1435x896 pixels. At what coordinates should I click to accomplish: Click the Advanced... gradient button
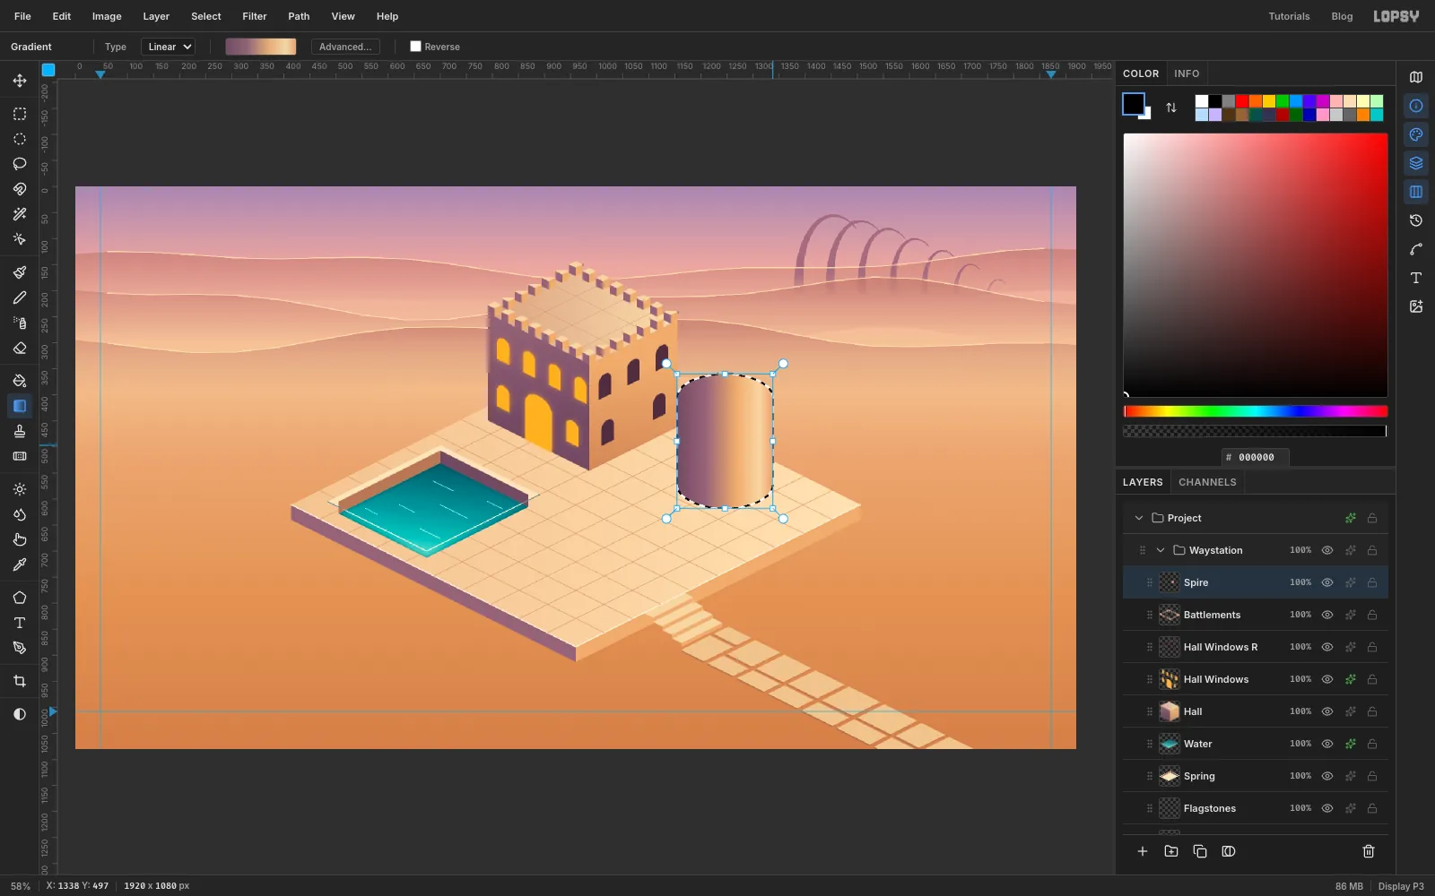click(345, 47)
